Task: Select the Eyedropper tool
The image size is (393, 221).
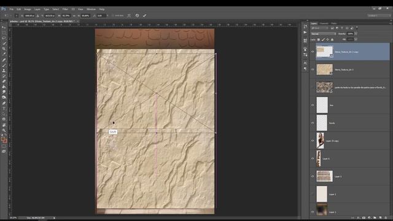Action: tap(4, 54)
